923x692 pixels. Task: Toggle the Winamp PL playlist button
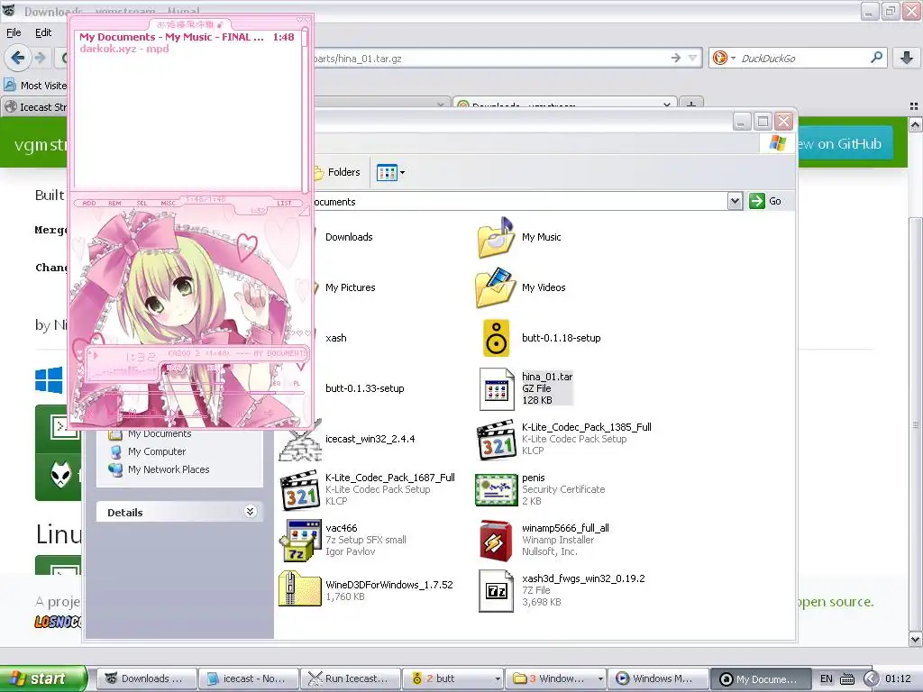[296, 383]
